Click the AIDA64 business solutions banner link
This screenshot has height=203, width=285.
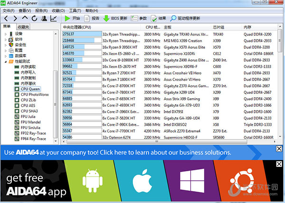click(x=118, y=152)
